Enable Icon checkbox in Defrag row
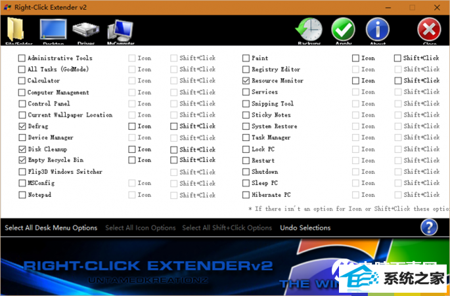 pos(132,126)
